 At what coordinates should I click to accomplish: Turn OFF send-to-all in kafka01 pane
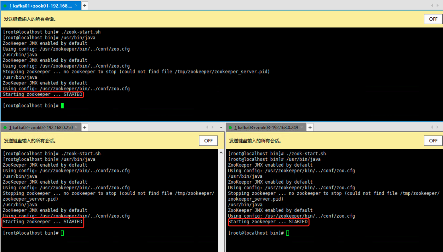click(x=433, y=19)
